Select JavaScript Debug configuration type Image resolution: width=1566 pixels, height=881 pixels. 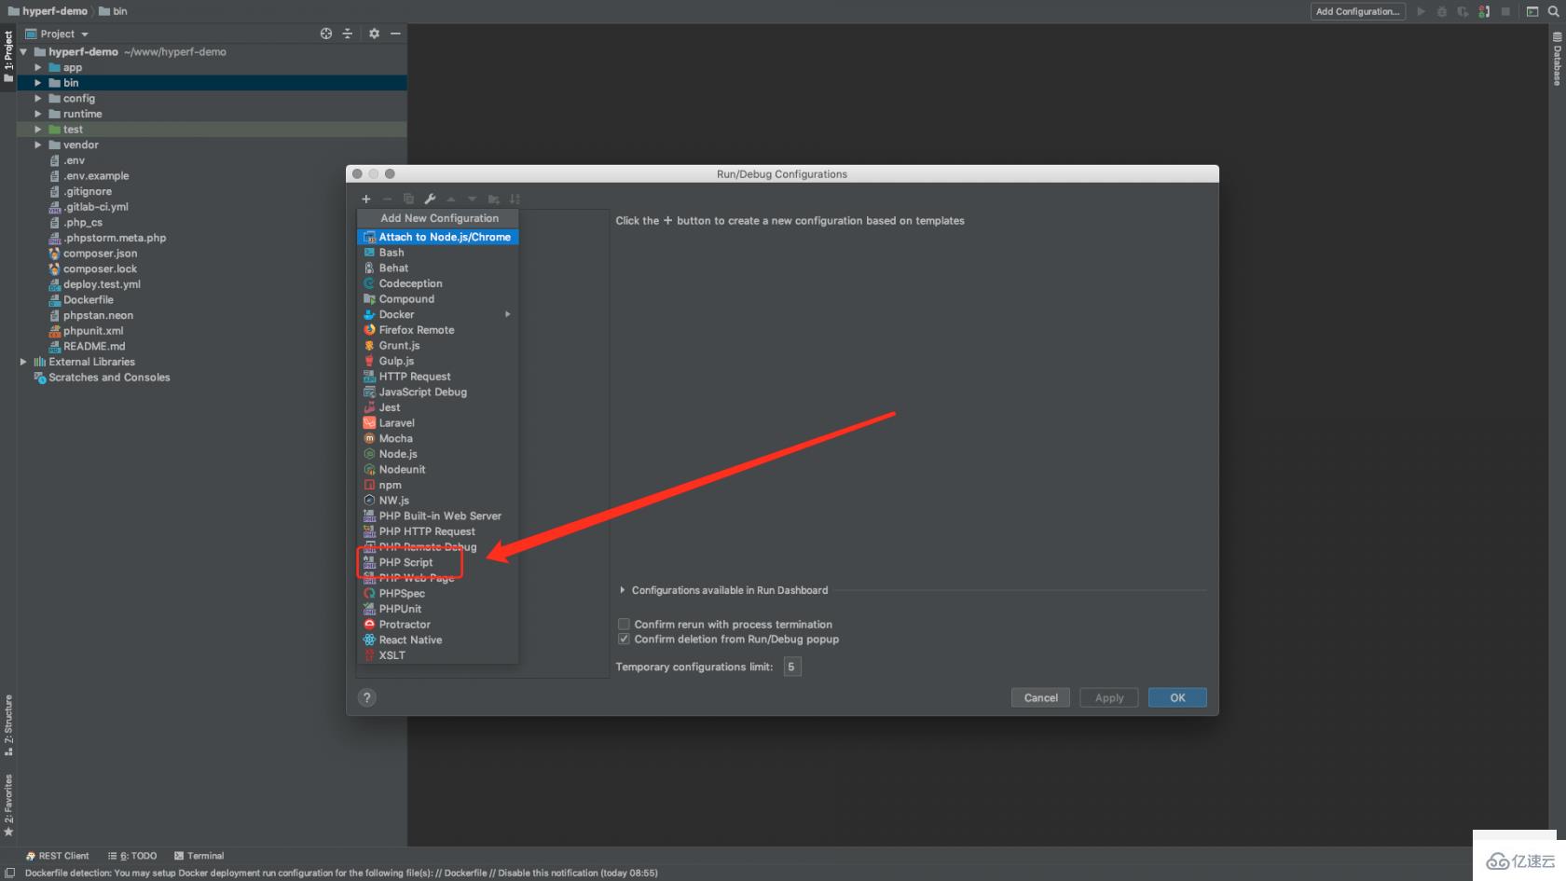tap(437, 392)
